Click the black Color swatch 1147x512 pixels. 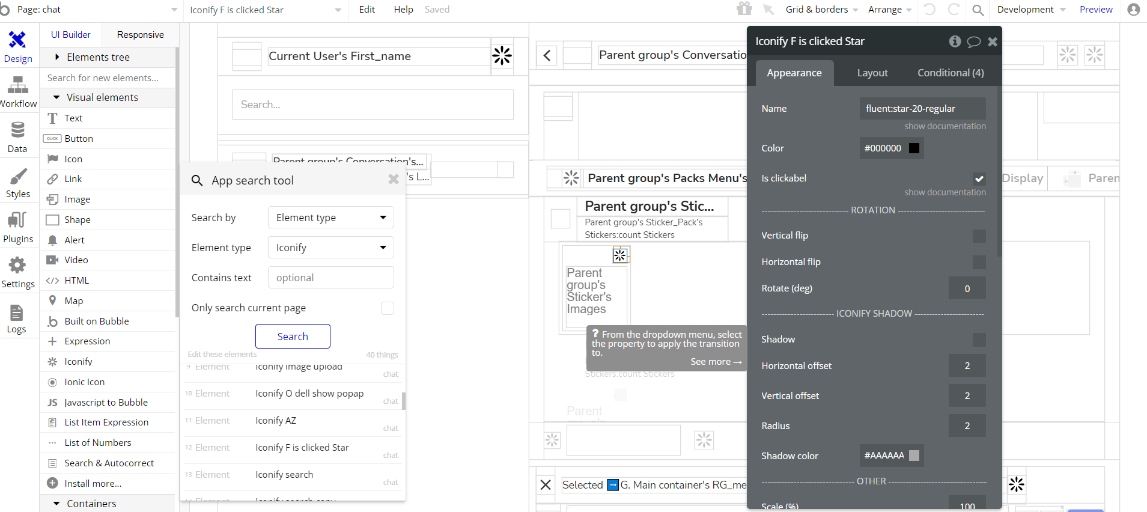[914, 148]
